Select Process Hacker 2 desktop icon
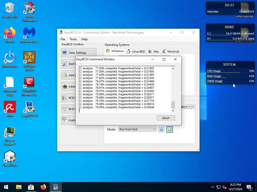 [10, 136]
